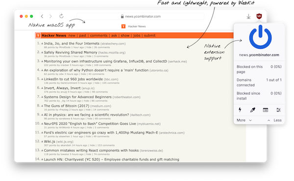Upvote the 'Systems Design' story
The image size is (294, 181).
pos(42,97)
